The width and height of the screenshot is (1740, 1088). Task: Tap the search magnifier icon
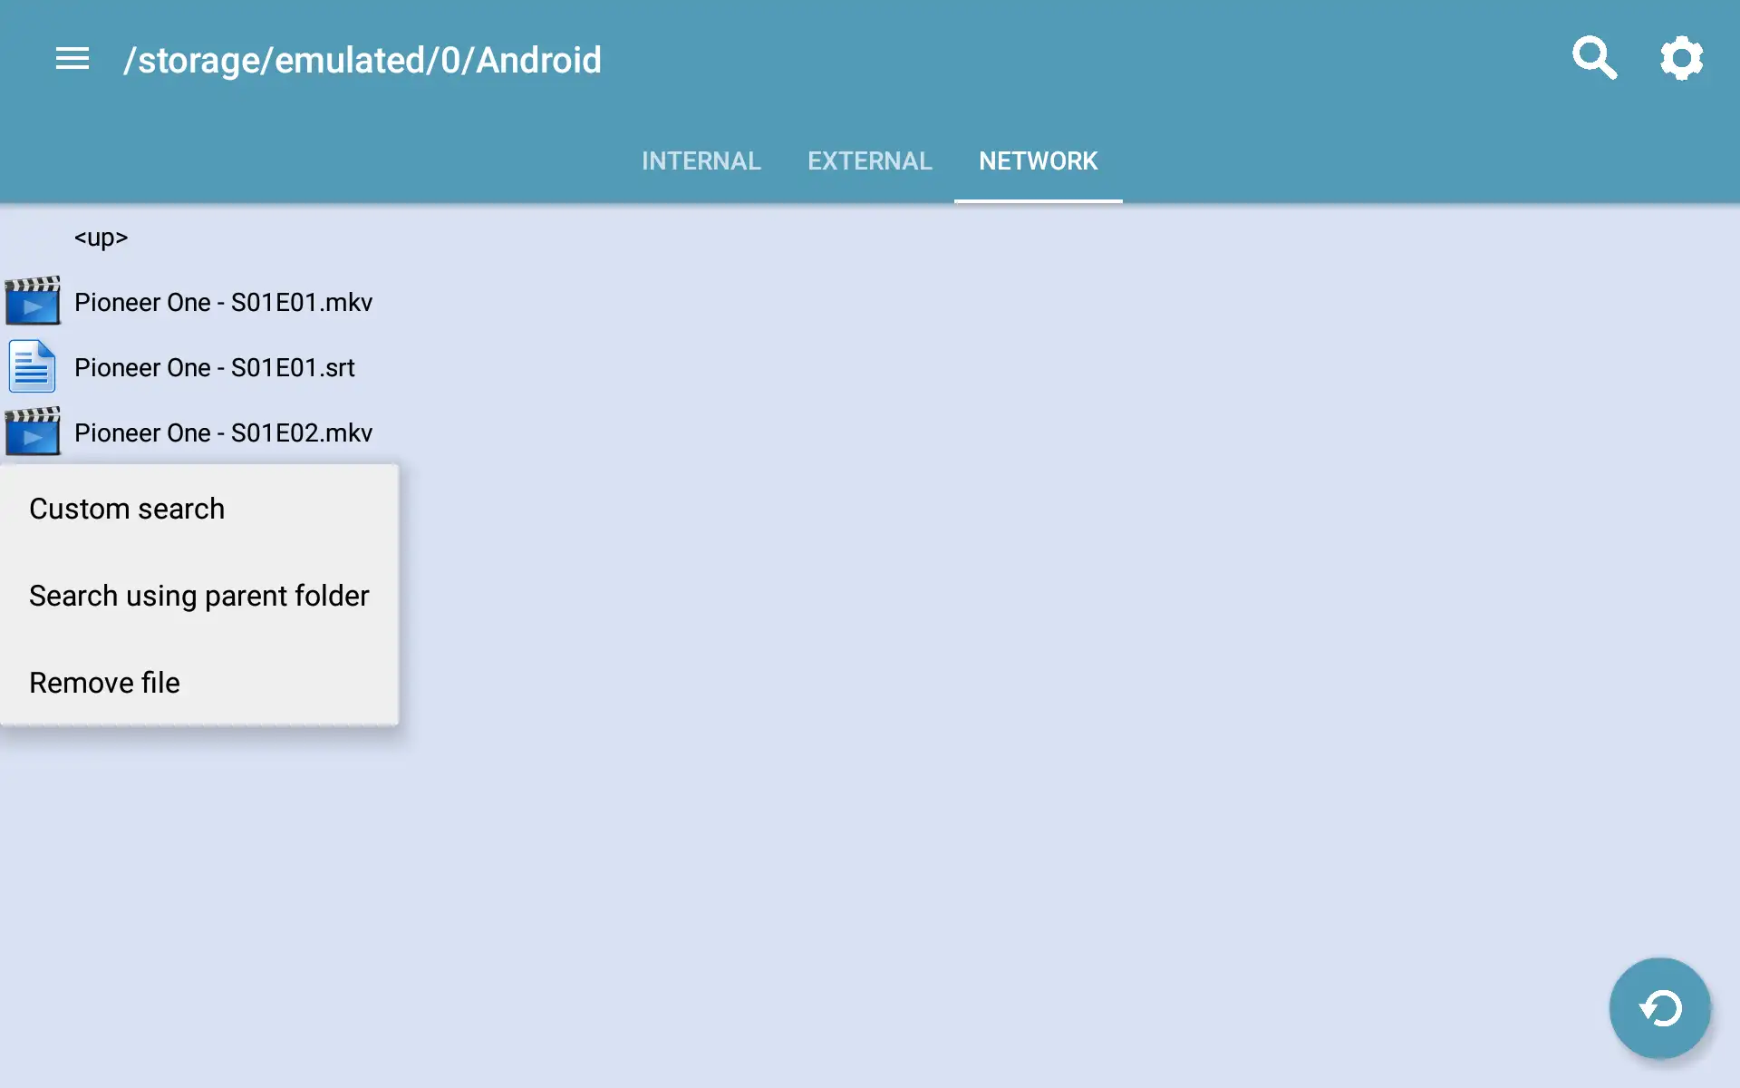point(1594,58)
